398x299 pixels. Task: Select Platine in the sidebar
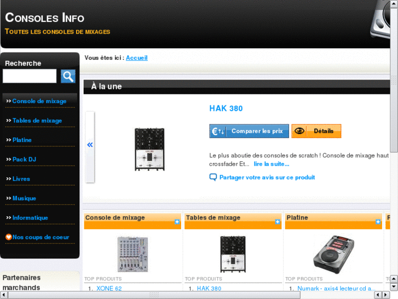pyautogui.click(x=22, y=140)
